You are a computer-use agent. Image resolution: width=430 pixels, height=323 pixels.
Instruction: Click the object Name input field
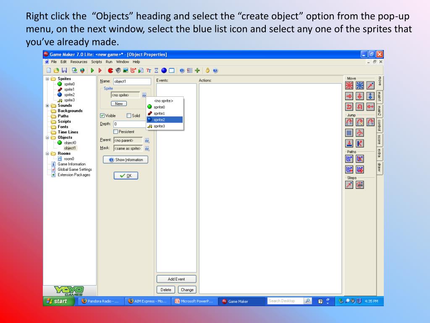tap(132, 81)
